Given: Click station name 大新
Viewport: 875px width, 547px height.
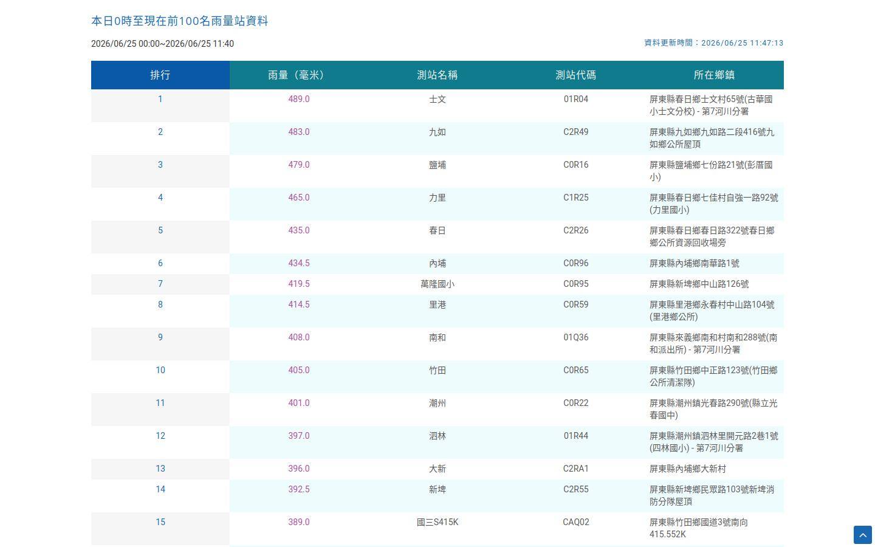Looking at the screenshot, I should pyautogui.click(x=437, y=469).
